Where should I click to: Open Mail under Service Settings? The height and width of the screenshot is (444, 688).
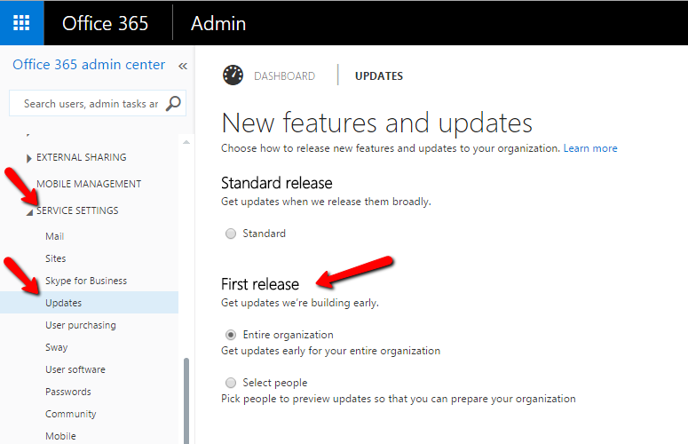[x=55, y=236]
